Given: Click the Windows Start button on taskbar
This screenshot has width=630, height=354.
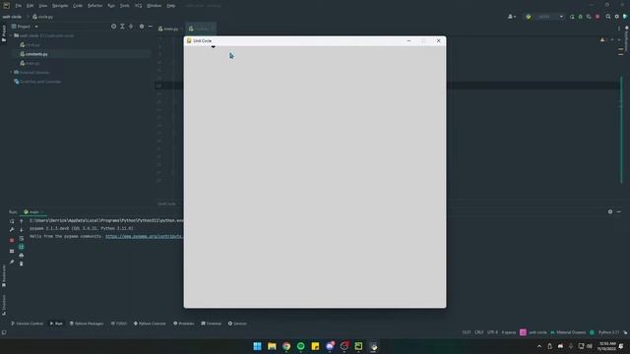Looking at the screenshot, I should point(257,346).
